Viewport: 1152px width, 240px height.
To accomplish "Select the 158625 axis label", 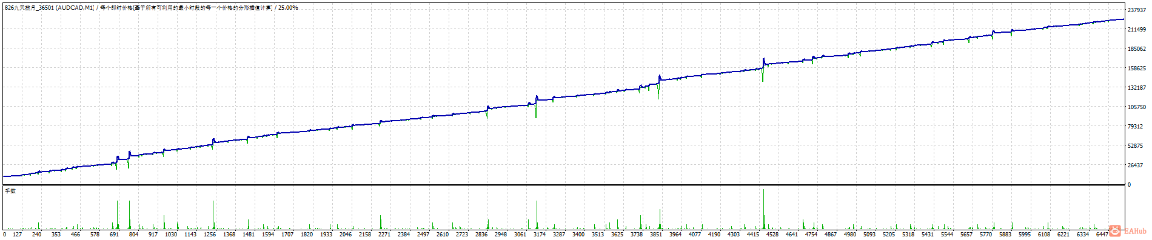I will point(1136,68).
